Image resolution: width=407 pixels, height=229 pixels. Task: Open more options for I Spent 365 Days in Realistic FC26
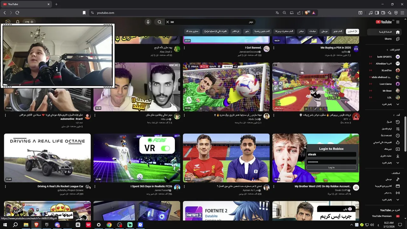[95, 186]
